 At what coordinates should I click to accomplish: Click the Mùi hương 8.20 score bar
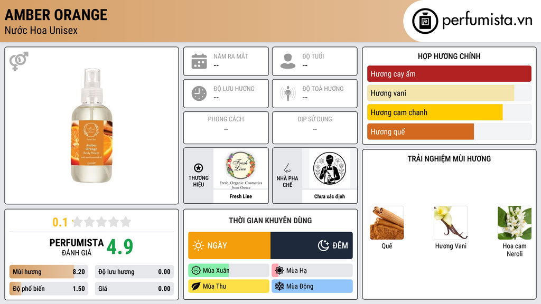coord(49,272)
